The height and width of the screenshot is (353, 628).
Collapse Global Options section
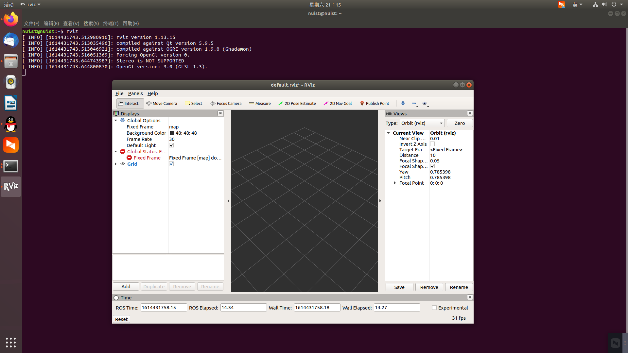click(115, 120)
